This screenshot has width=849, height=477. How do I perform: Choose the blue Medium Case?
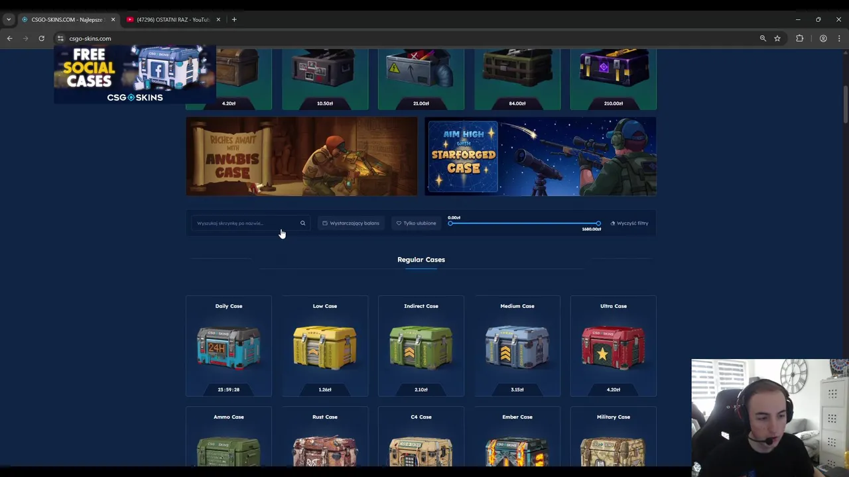coord(517,346)
